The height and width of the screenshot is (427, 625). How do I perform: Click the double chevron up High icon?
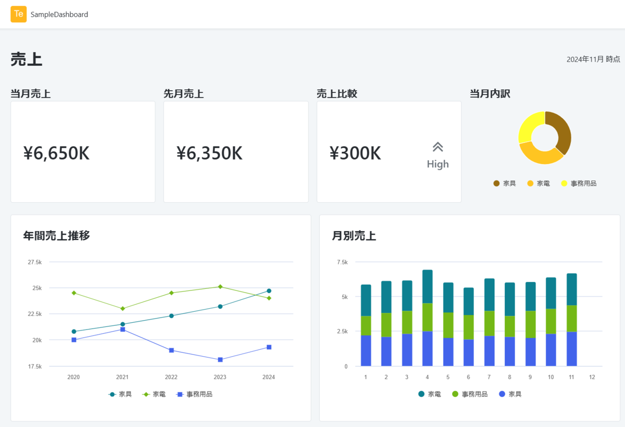click(x=438, y=147)
